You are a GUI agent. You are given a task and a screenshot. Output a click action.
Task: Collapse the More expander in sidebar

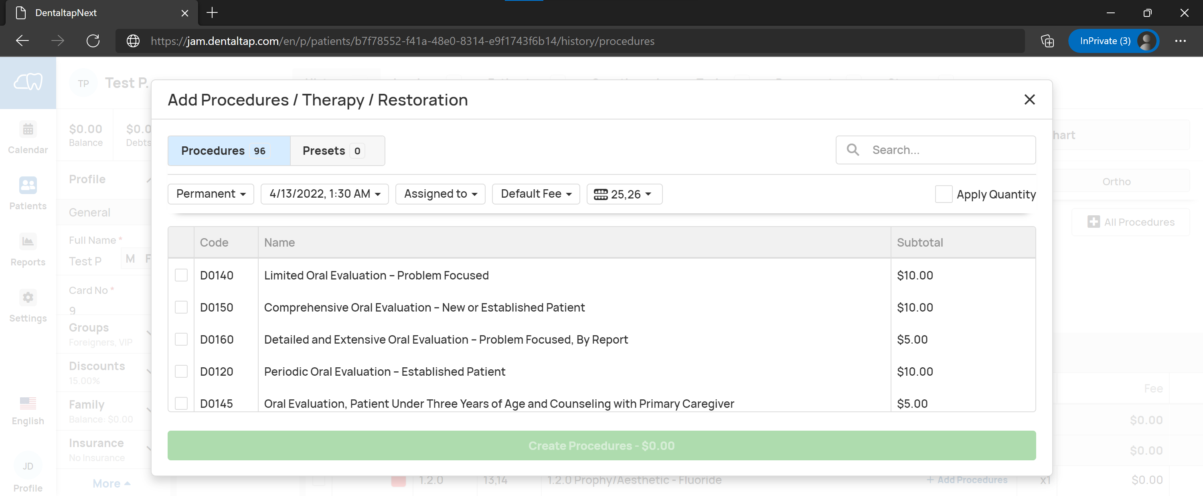(111, 484)
